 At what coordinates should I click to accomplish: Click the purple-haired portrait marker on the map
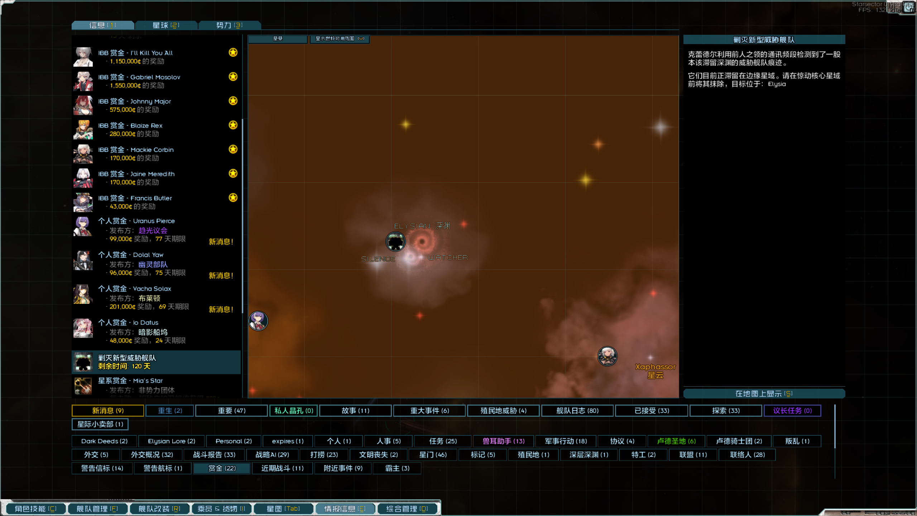click(258, 321)
